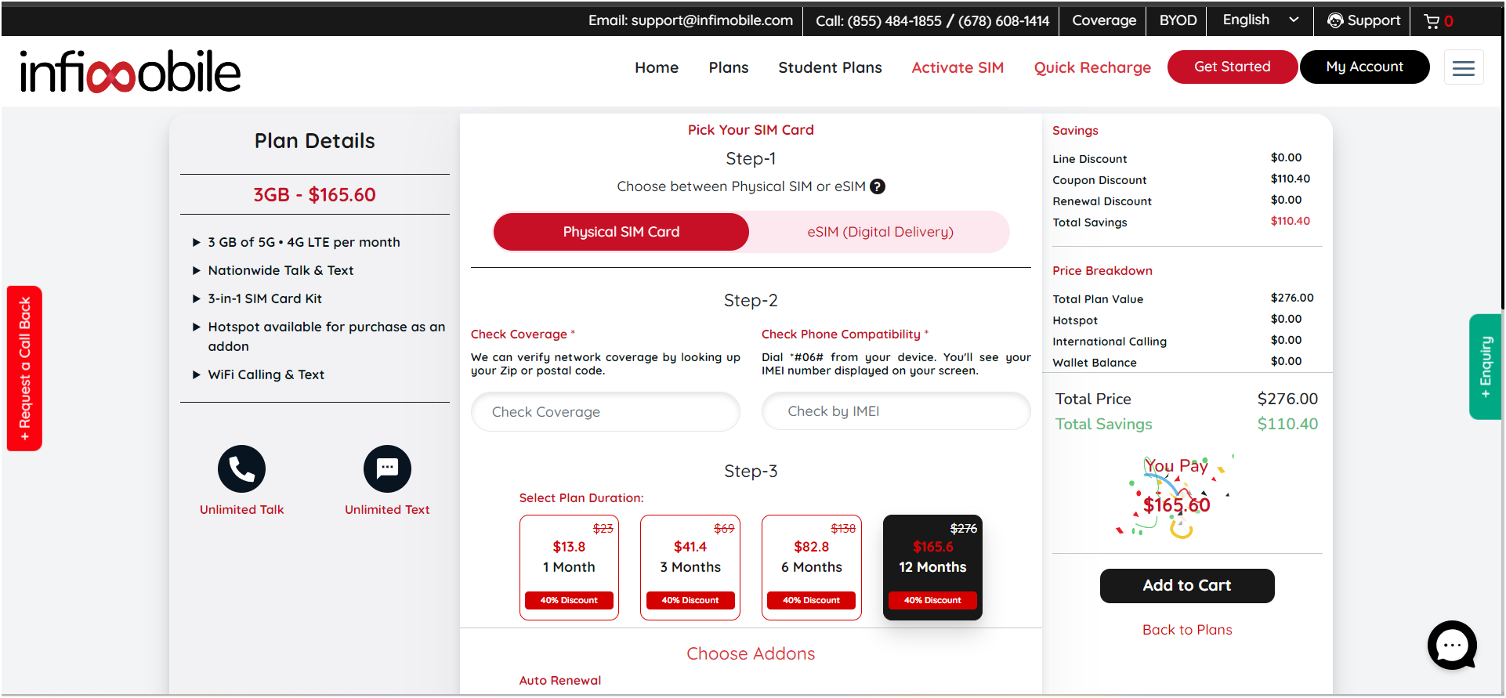Expand the WiFi Calling & Text arrow

197,375
